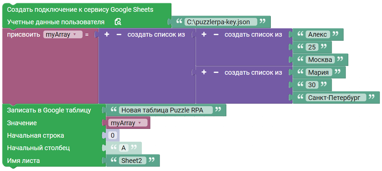The width and height of the screenshot is (382, 171).
Task: Click minus on the list containing Мария
Action: point(216,72)
